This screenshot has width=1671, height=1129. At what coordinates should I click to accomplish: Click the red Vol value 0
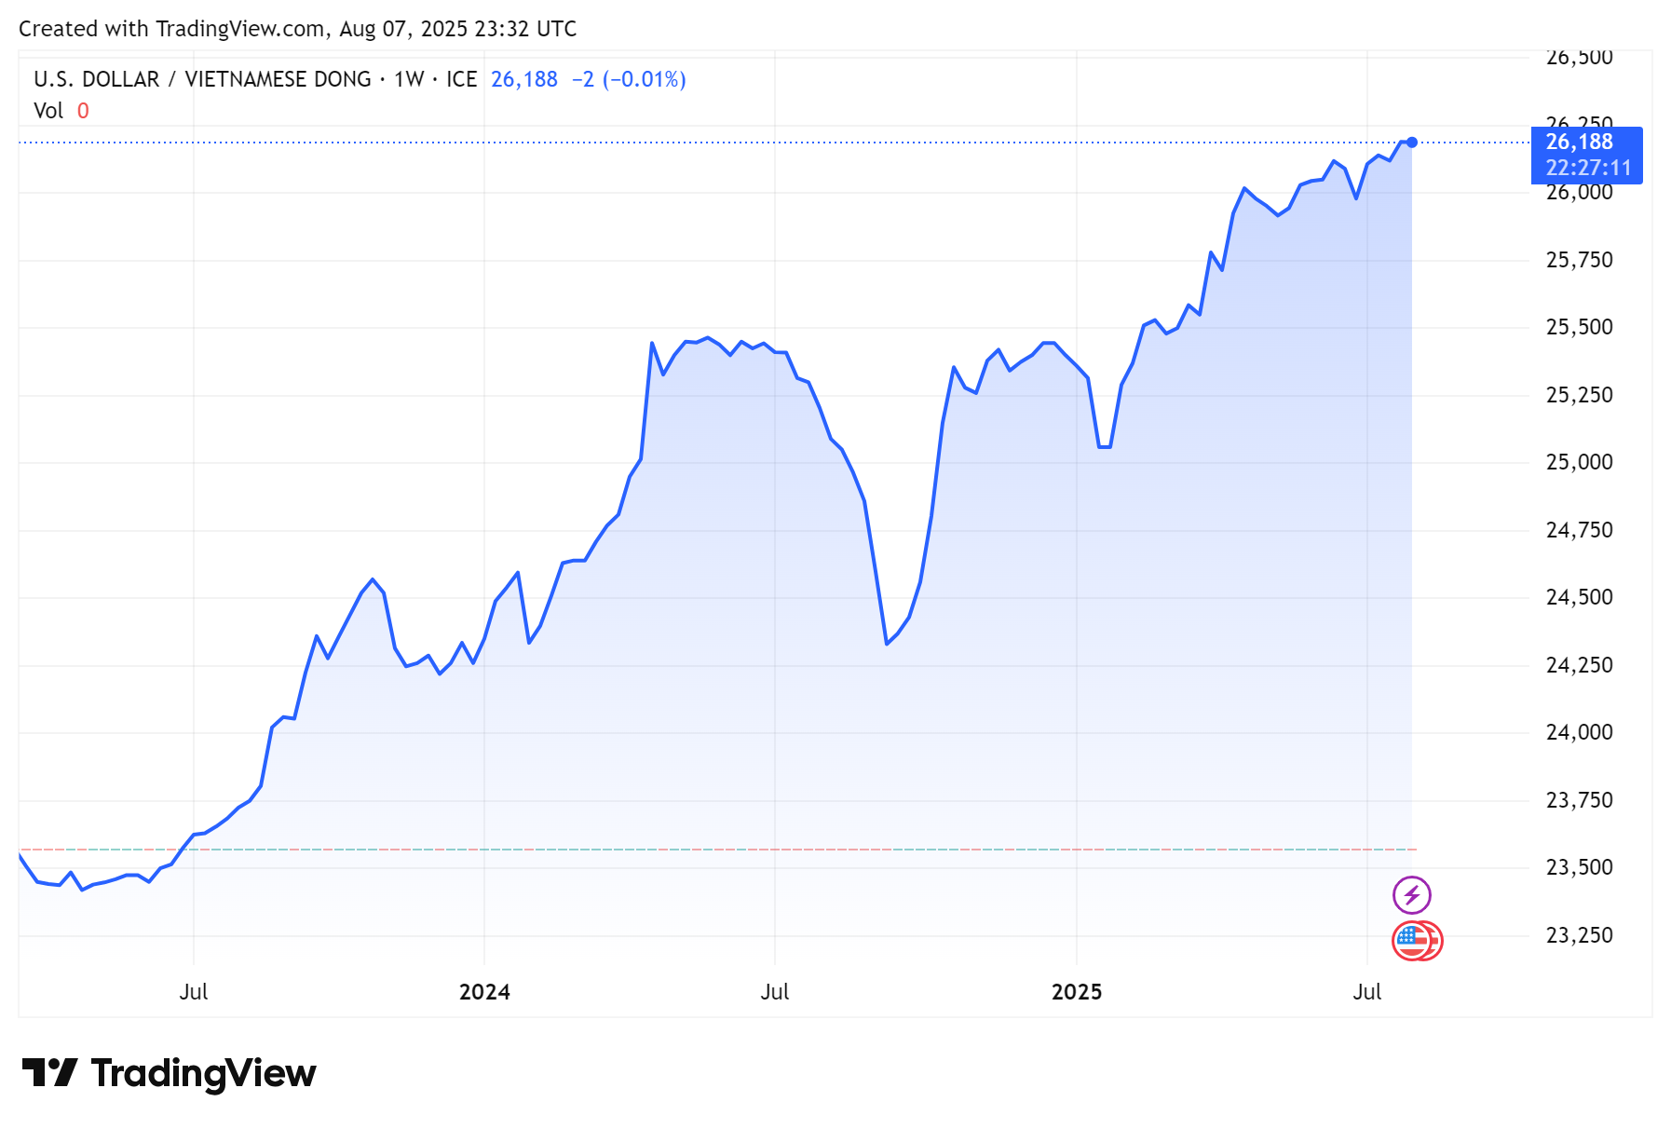coord(83,111)
